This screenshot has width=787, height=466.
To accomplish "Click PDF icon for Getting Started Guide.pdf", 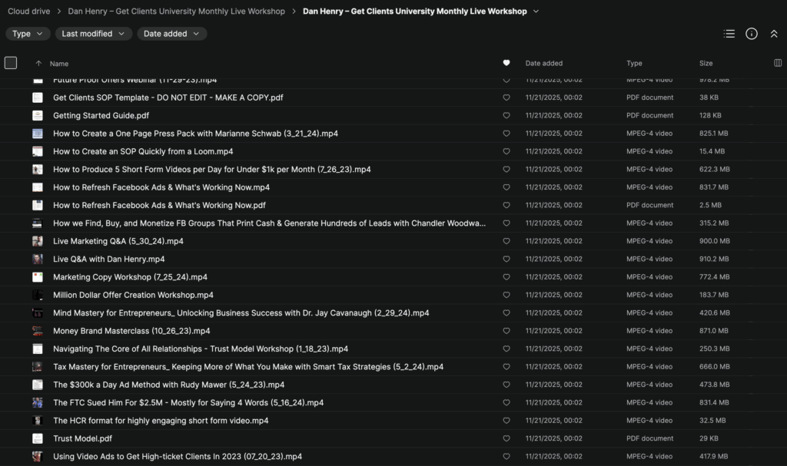I will pos(38,116).
